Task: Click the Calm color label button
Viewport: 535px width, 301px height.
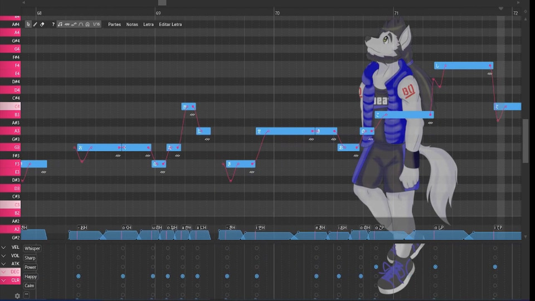Action: (x=30, y=285)
